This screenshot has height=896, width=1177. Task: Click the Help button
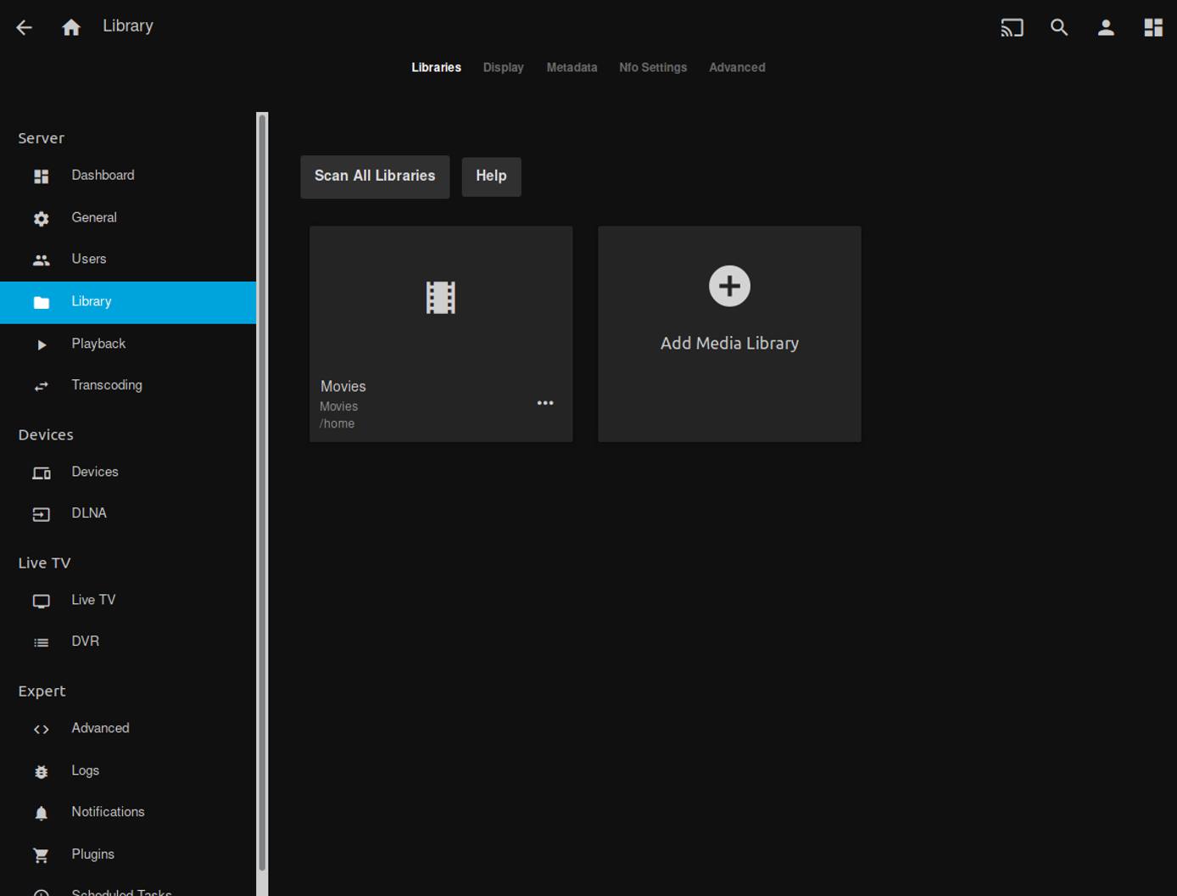pyautogui.click(x=491, y=176)
